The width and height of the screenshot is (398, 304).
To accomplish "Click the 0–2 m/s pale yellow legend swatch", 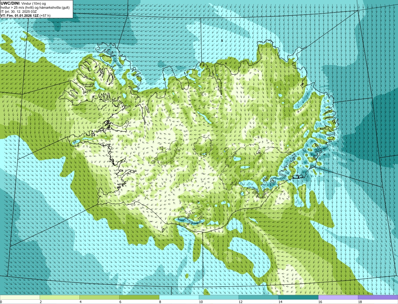I will [x=20, y=297].
